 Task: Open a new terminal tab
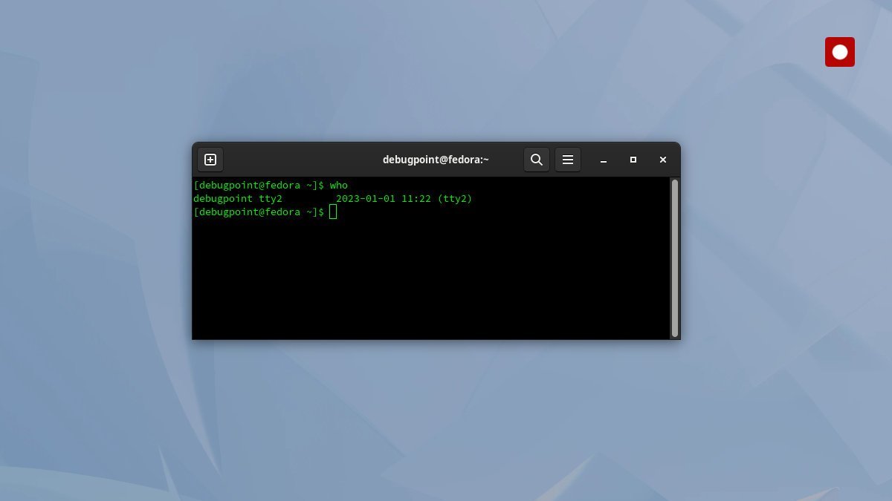[x=210, y=160]
